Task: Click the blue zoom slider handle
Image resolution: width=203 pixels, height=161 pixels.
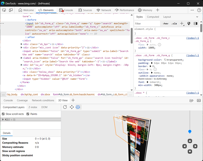Action: [190, 132]
